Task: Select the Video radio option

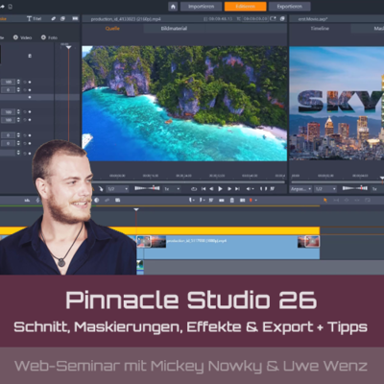Action: tap(22, 37)
